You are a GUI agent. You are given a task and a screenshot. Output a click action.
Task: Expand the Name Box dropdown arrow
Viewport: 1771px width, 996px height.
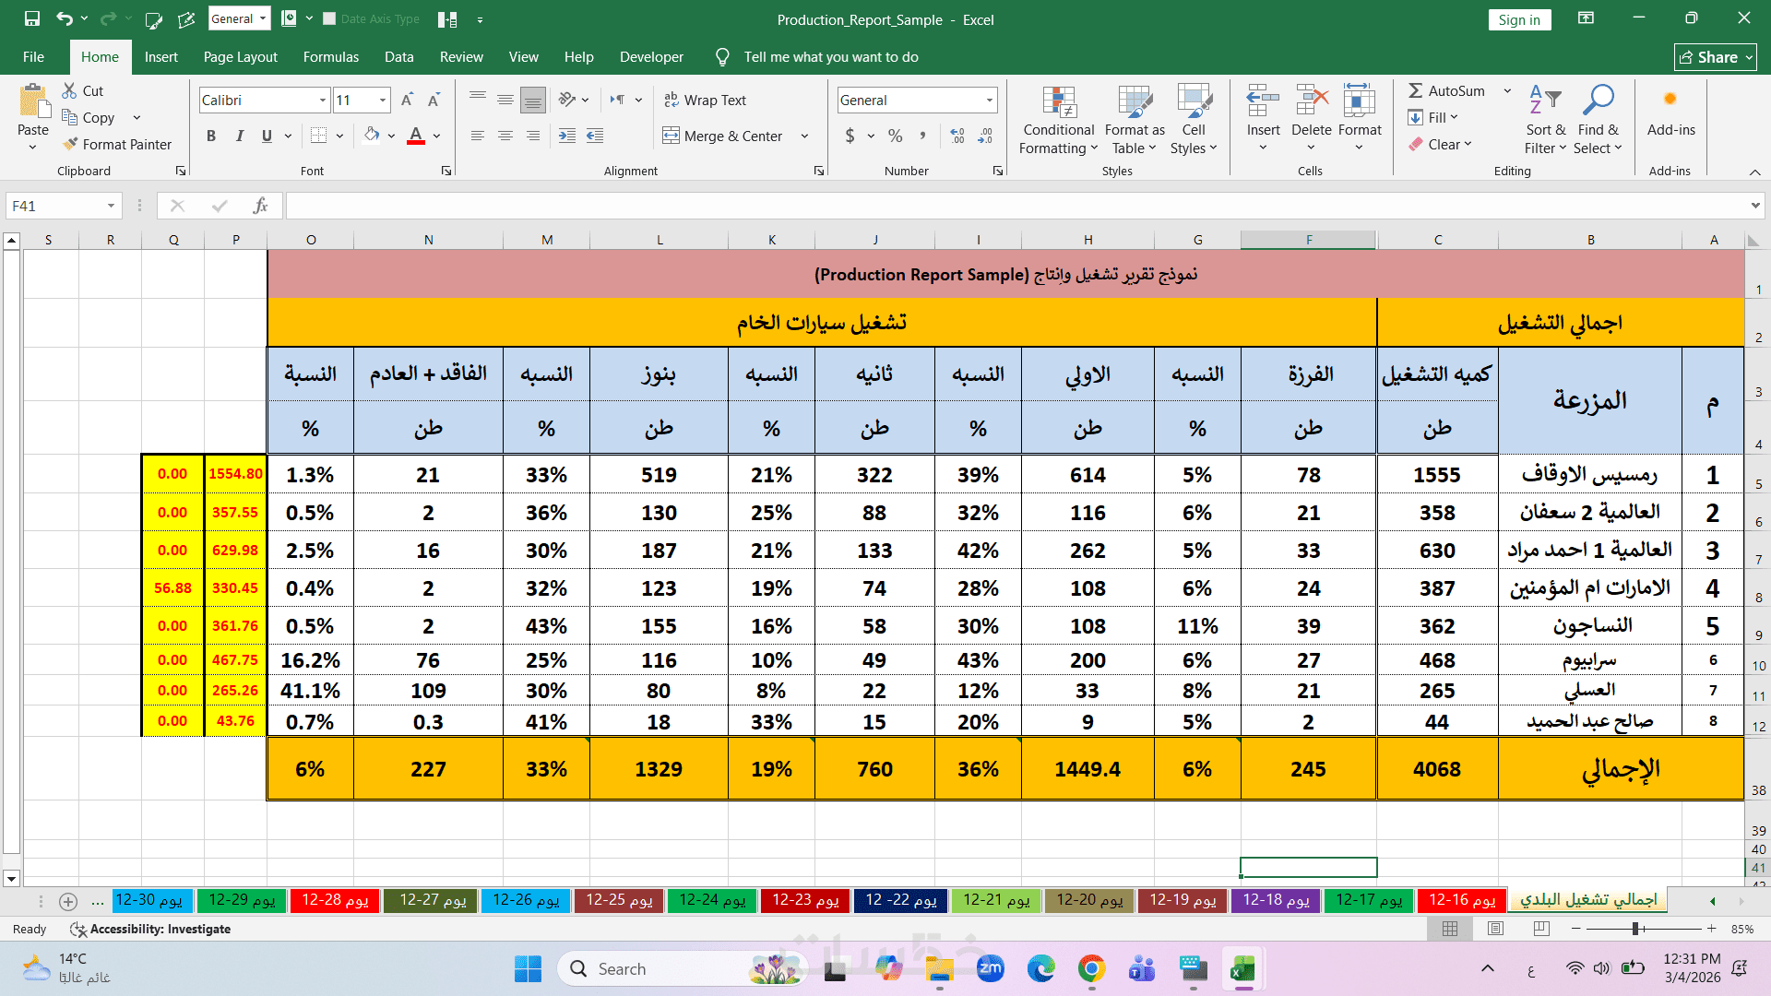pyautogui.click(x=111, y=206)
